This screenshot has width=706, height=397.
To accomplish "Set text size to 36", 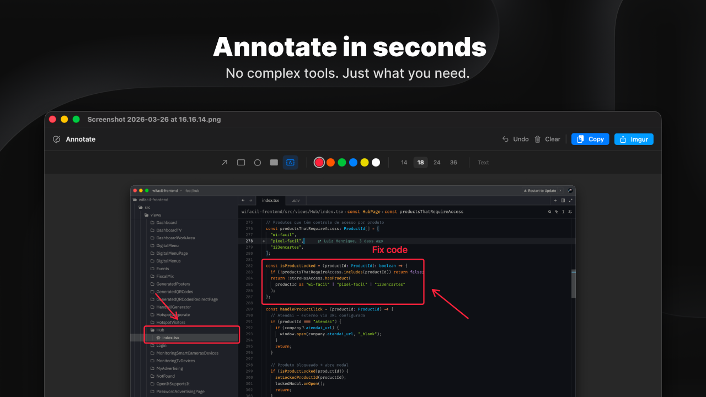I will [x=453, y=163].
